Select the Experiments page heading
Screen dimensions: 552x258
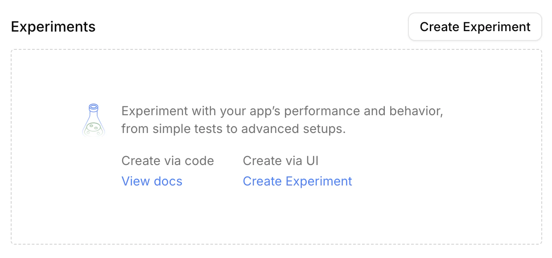coord(53,27)
